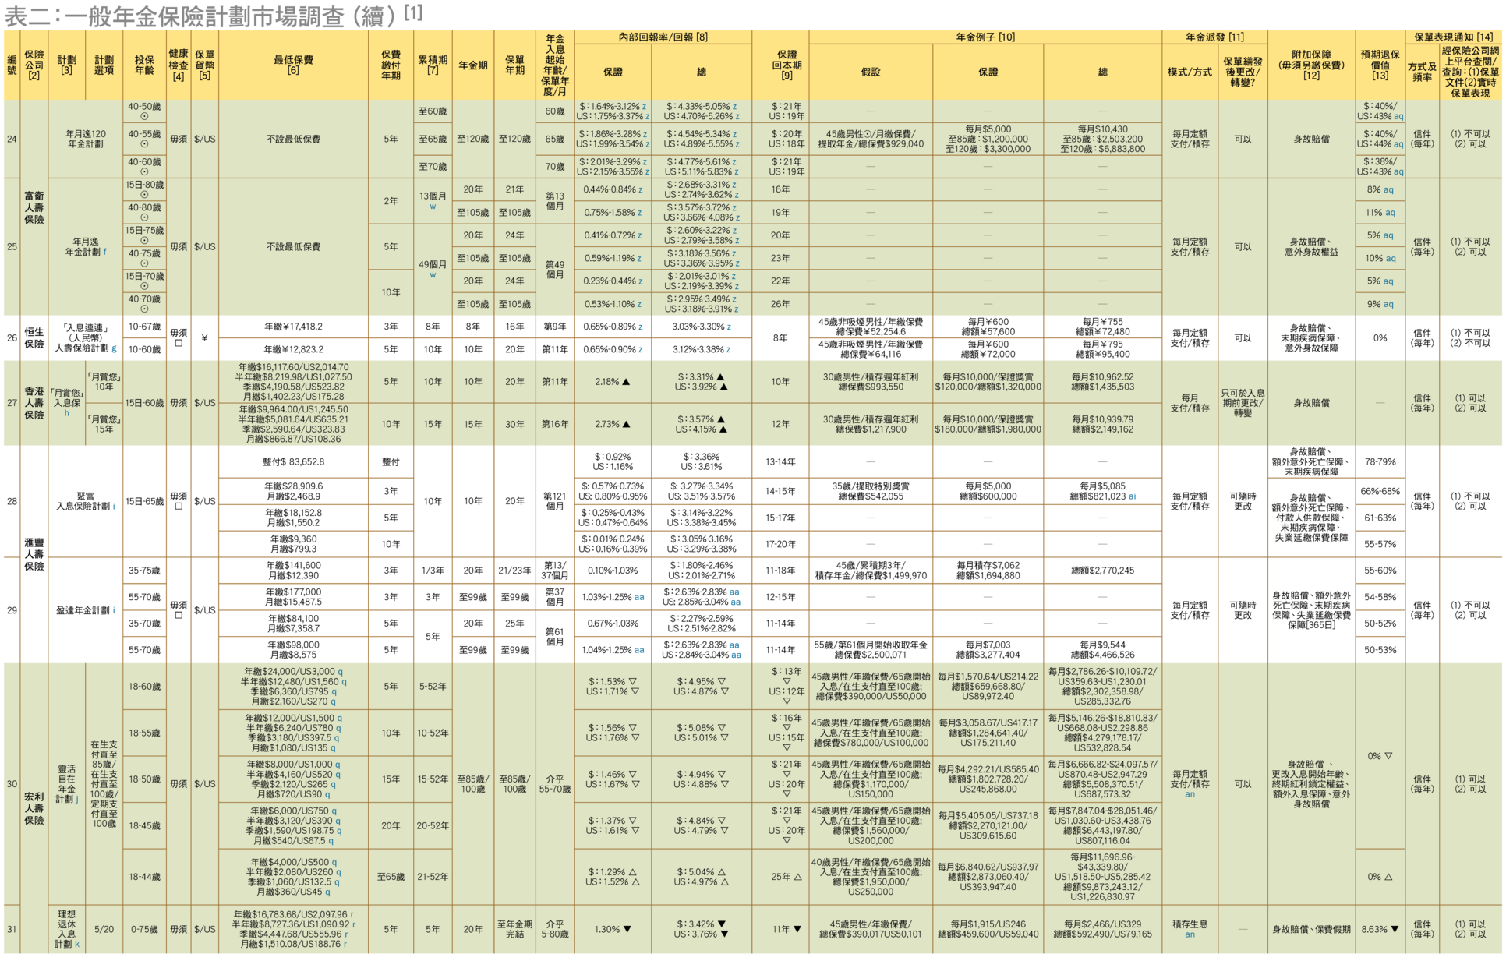Click row number 24
This screenshot has width=1506, height=968.
click(12, 139)
